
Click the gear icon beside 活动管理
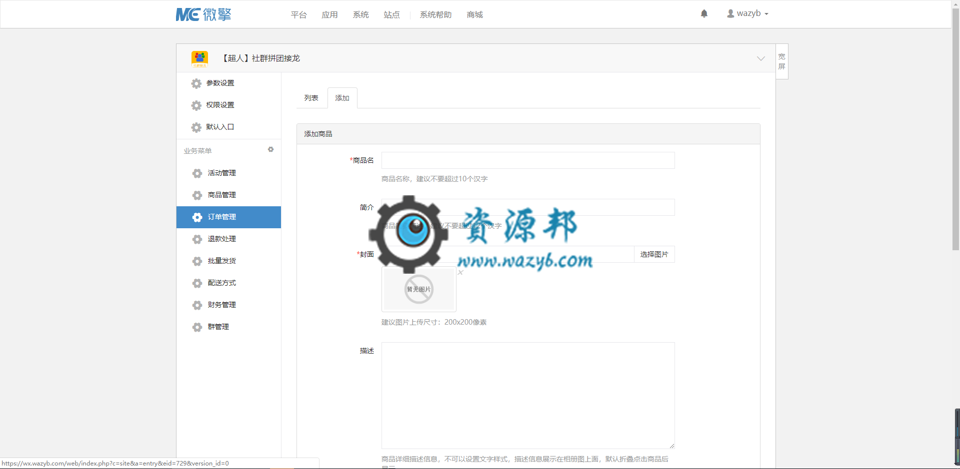pos(197,173)
